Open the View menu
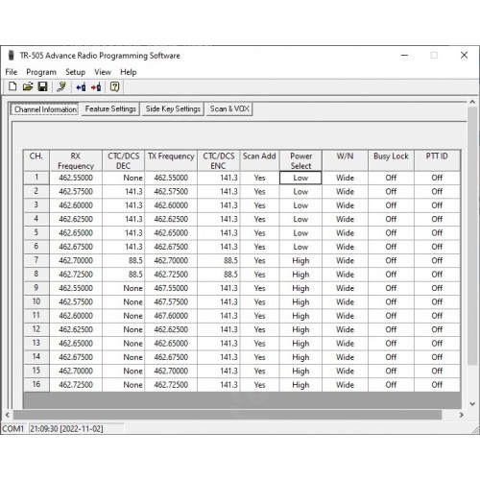 (x=103, y=72)
